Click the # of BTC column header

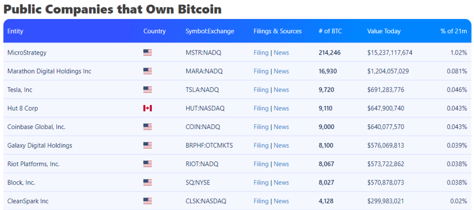(x=330, y=31)
